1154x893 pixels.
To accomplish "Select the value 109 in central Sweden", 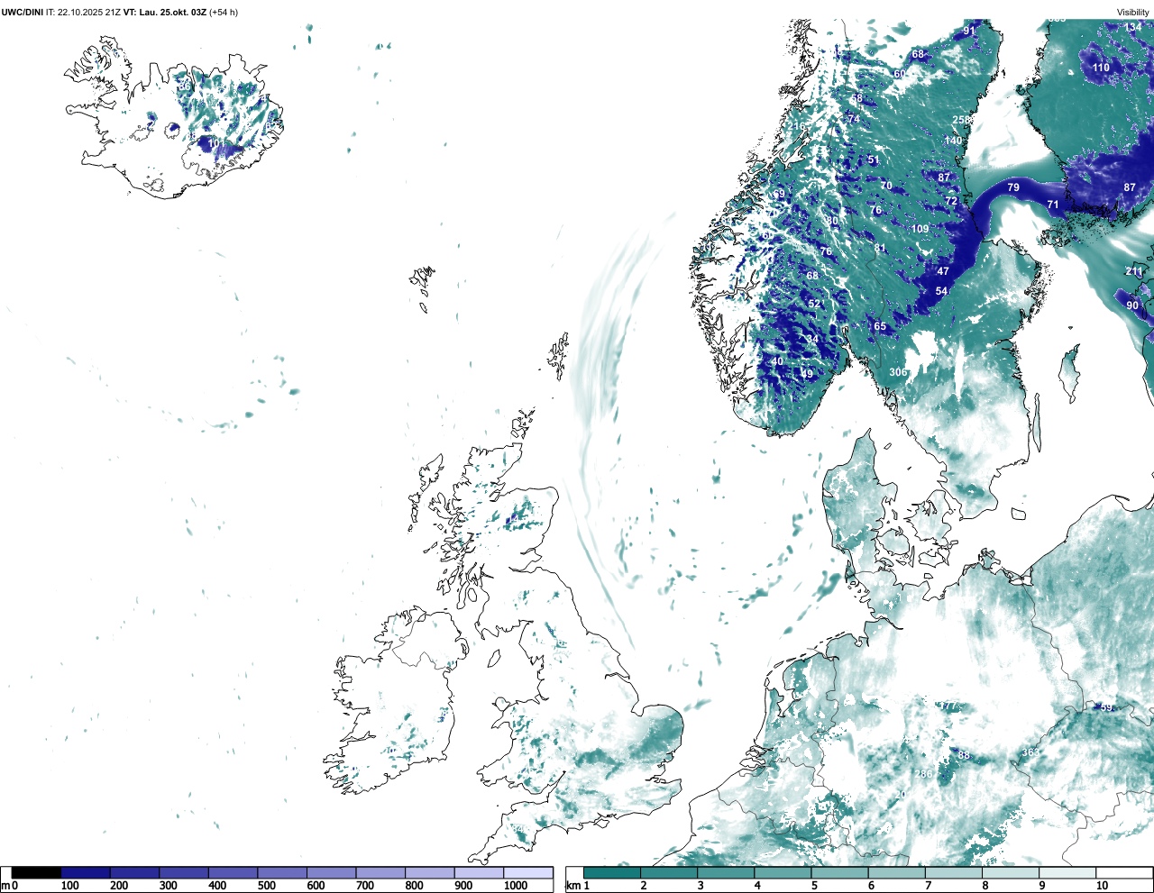I will tap(920, 229).
